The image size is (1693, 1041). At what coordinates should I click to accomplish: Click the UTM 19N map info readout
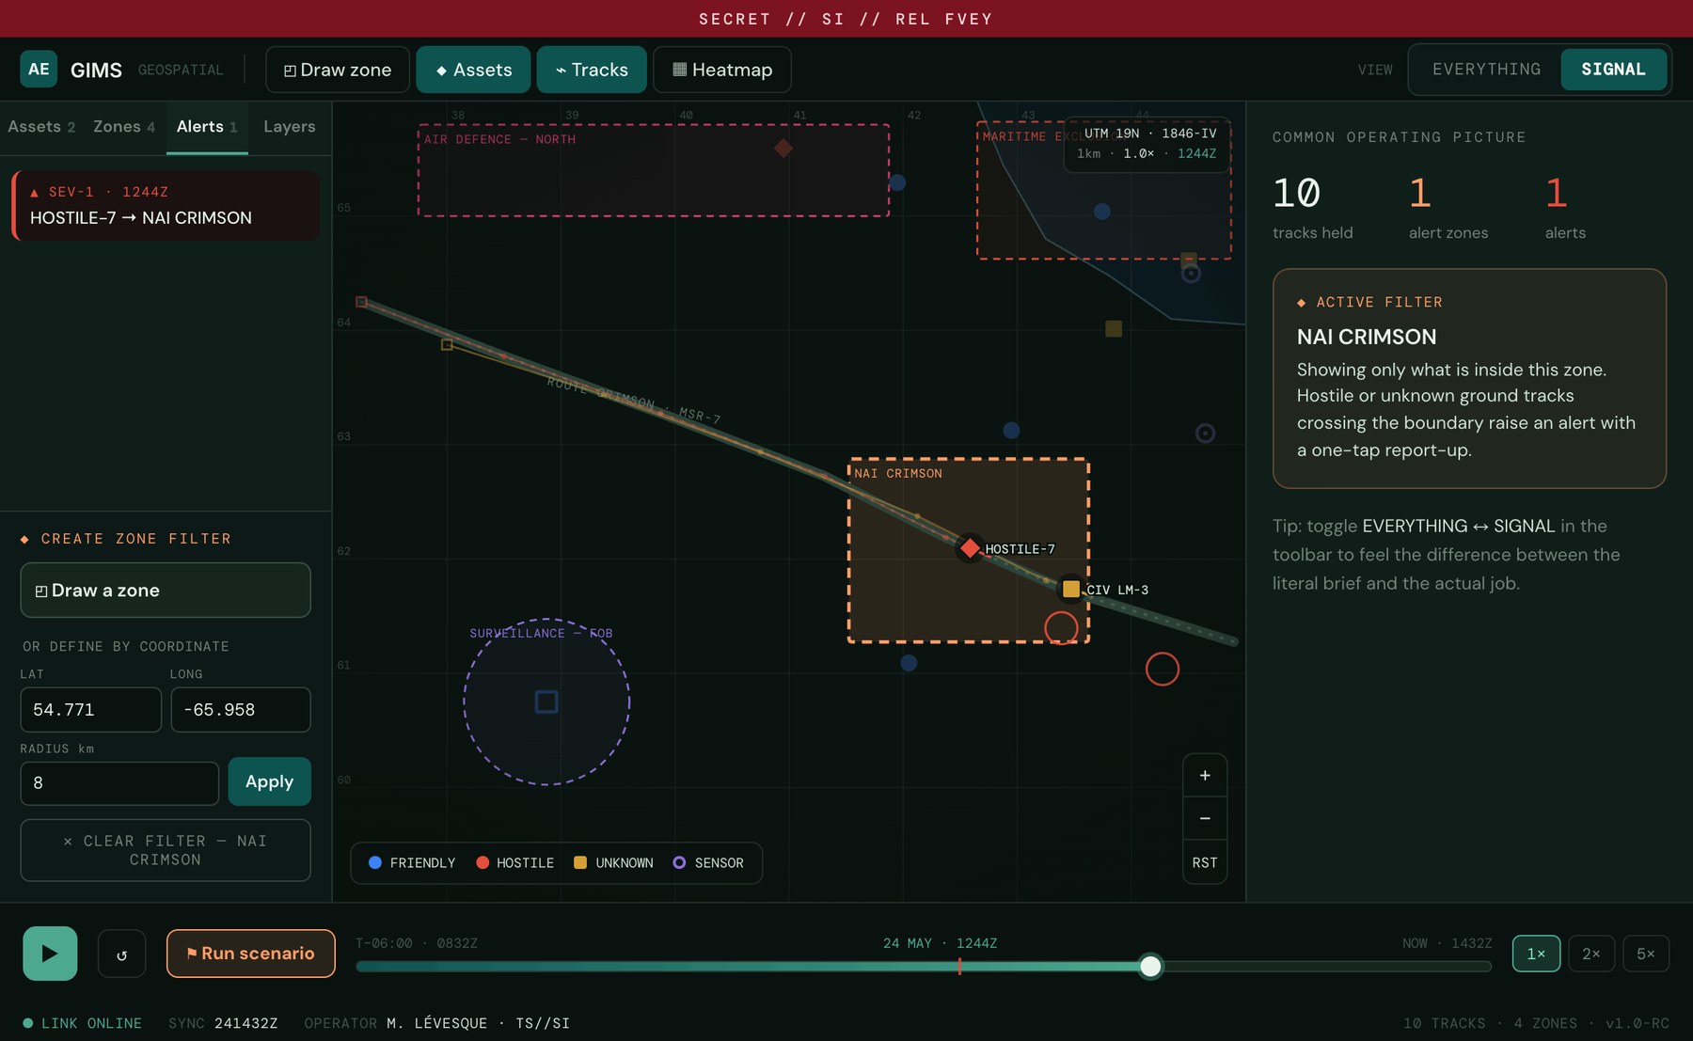pyautogui.click(x=1147, y=144)
